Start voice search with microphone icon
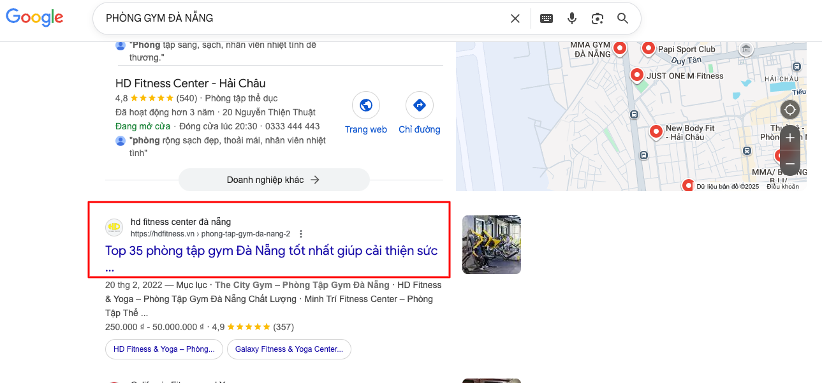822x383 pixels. 572,18
